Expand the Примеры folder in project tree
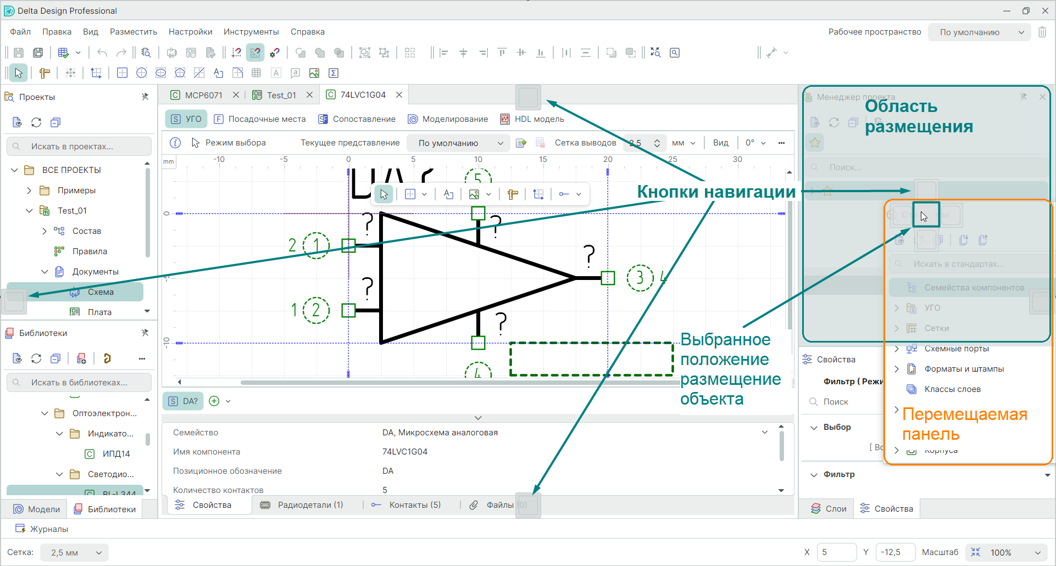 (x=29, y=190)
